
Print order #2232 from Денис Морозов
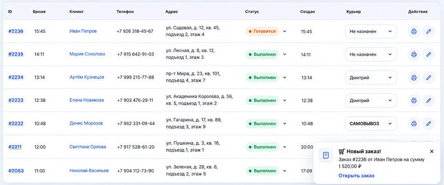pyautogui.click(x=414, y=123)
